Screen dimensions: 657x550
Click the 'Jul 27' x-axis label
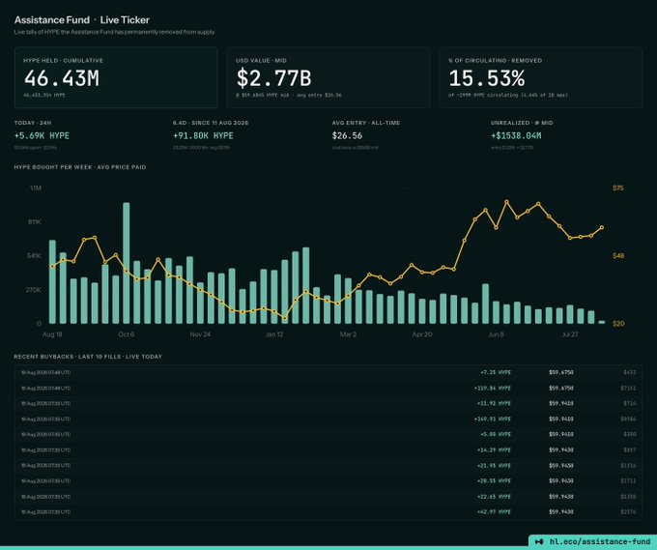569,334
